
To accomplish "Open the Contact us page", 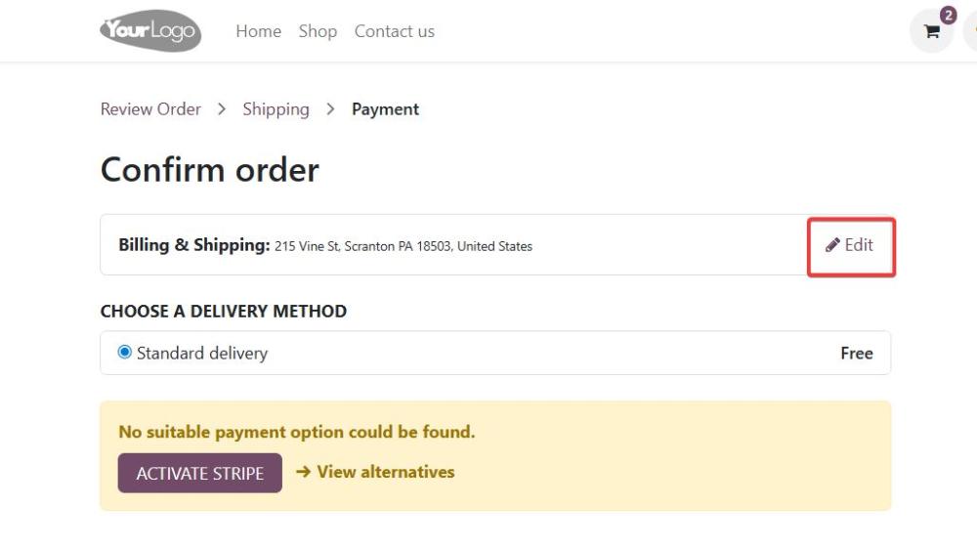I will coord(395,31).
